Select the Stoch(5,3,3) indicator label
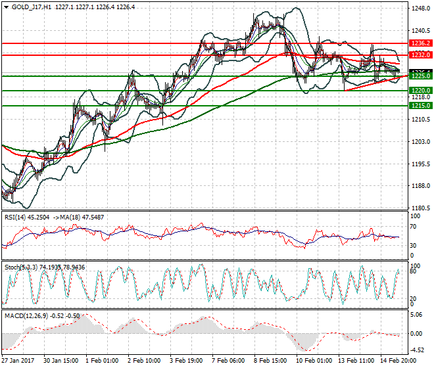434x368 pixels. (21, 267)
